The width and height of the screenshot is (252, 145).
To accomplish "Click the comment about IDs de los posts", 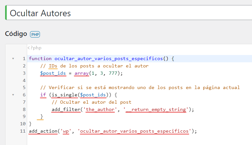I will click(94, 66).
